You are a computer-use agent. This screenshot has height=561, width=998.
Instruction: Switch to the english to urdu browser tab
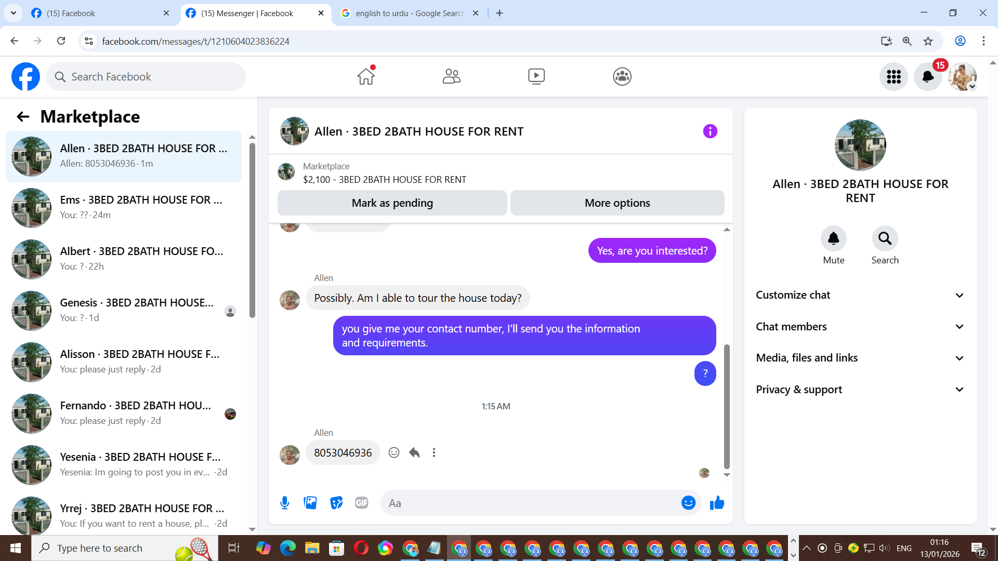point(409,13)
